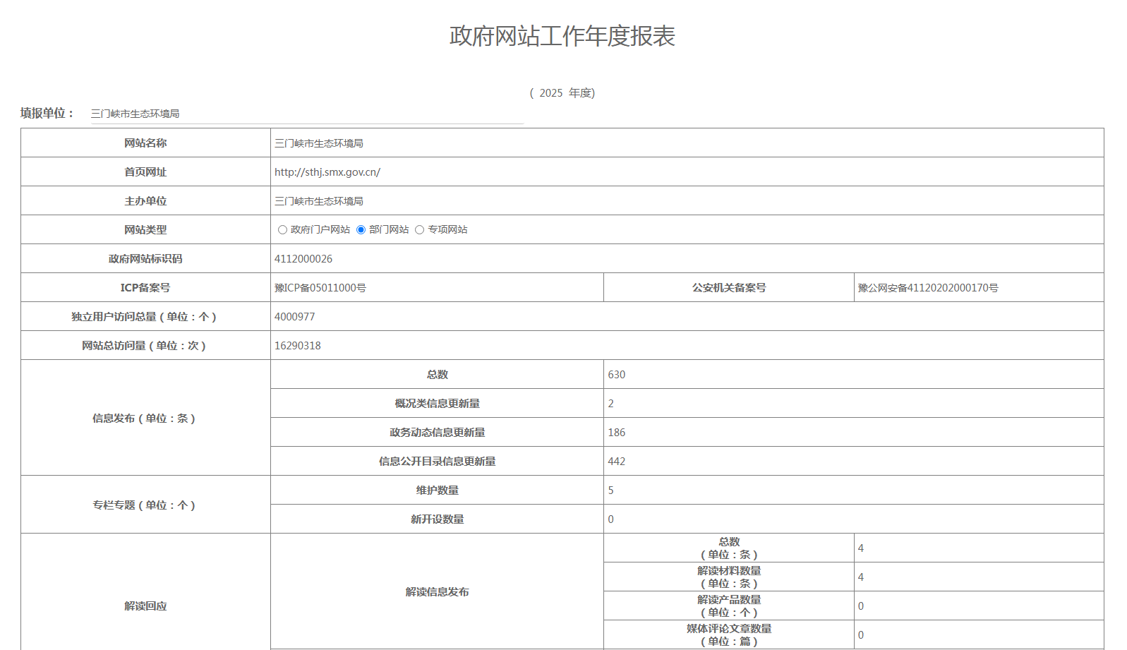Click the 信息公开目录信息更新量 value 442

point(617,462)
